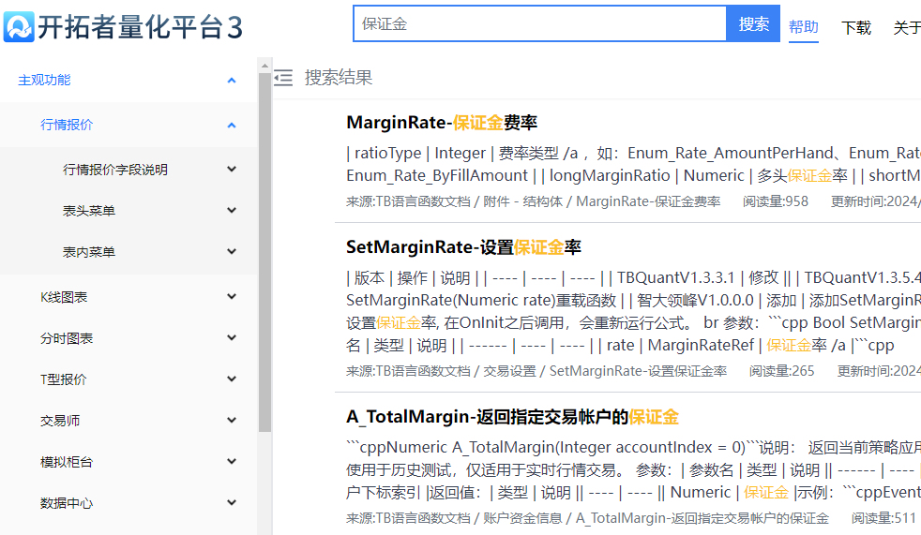
Task: Click 阅读量:958 text
Action: [x=776, y=201]
